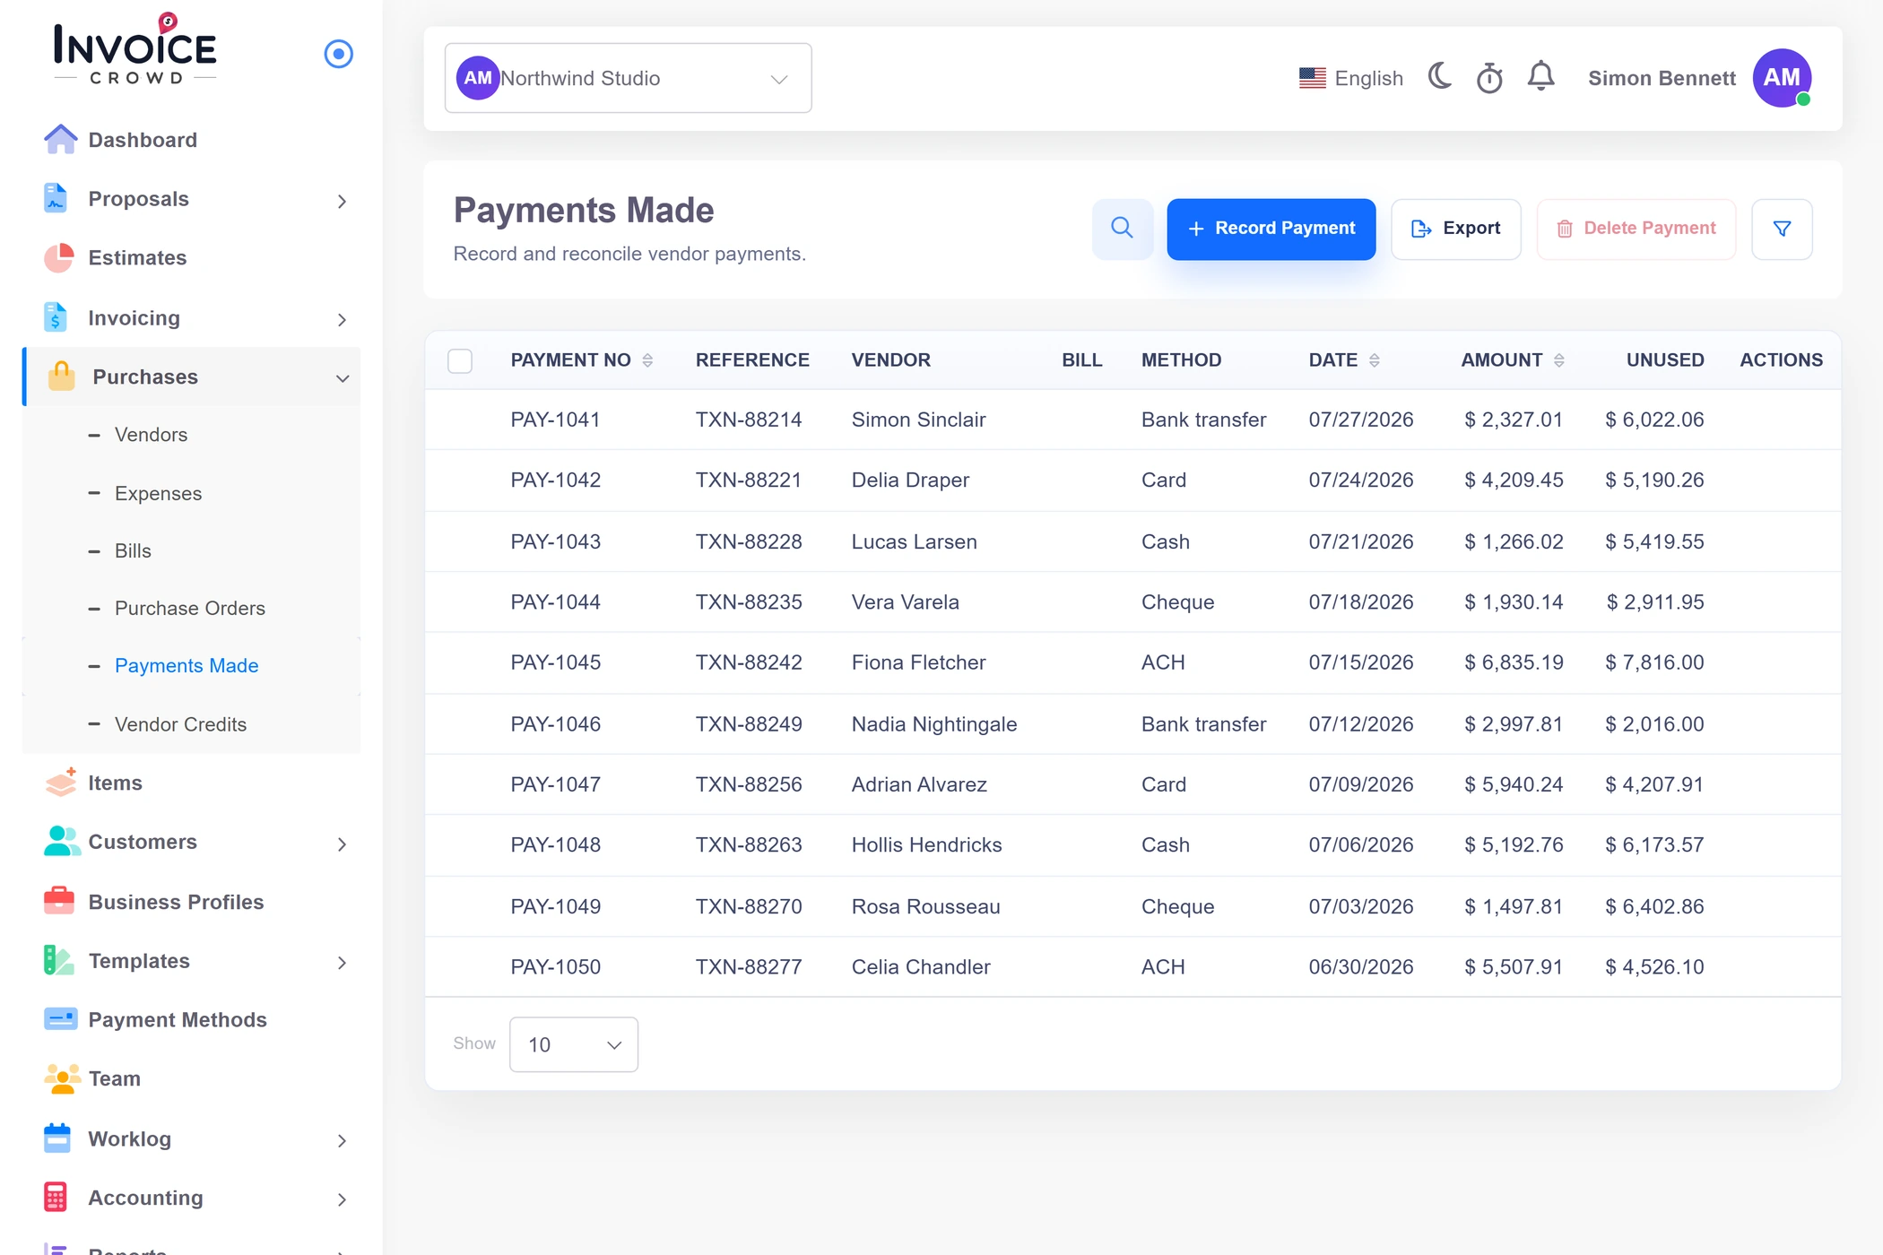Click the Delete Payment button
This screenshot has height=1255, width=1883.
(x=1636, y=229)
